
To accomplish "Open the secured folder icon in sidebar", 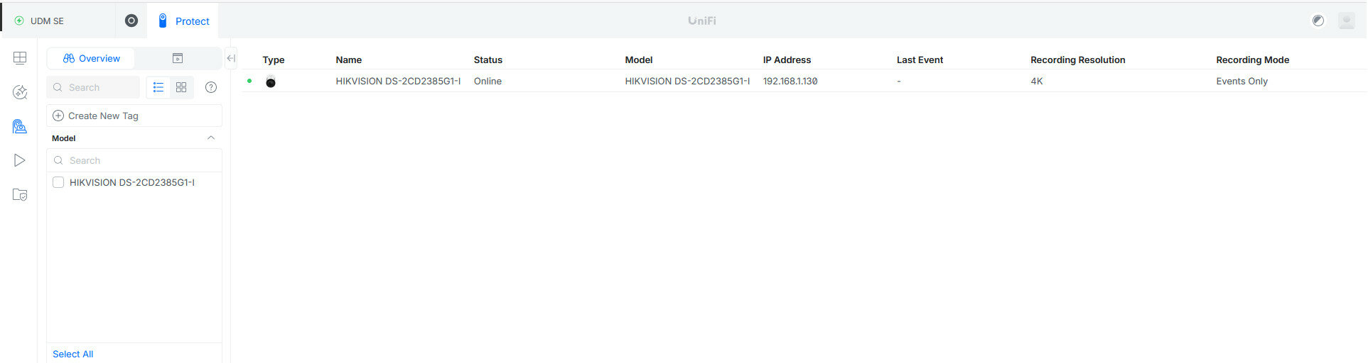I will pos(20,195).
